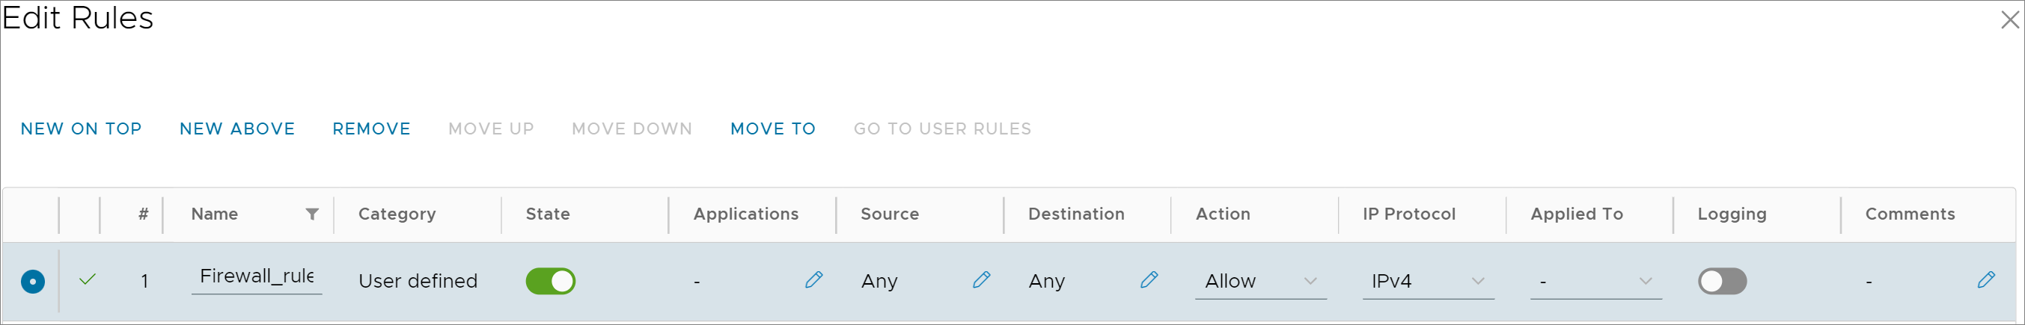2025x325 pixels.
Task: Click the State column header
Action: click(548, 214)
